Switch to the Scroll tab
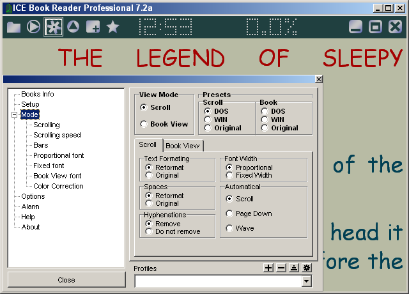 [x=148, y=145]
